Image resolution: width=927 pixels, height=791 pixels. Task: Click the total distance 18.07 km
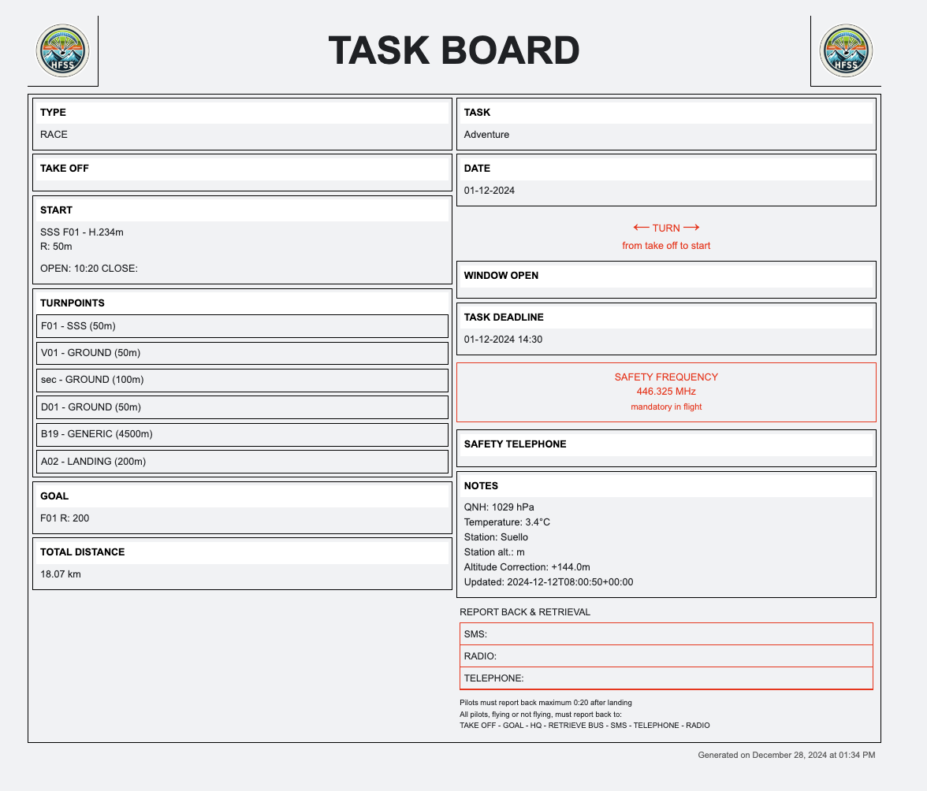point(60,574)
